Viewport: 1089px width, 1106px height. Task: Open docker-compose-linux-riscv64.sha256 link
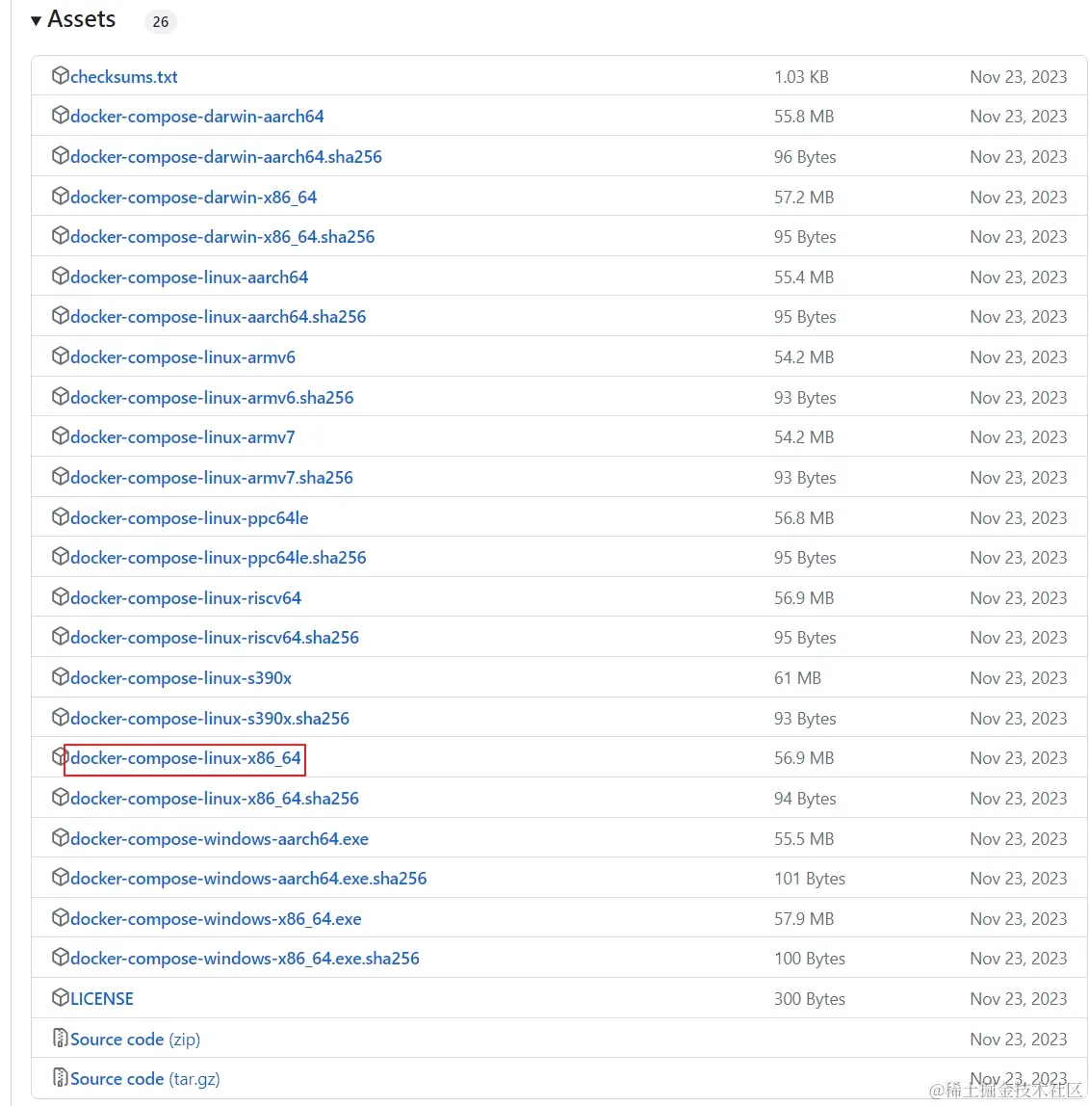[x=215, y=638]
